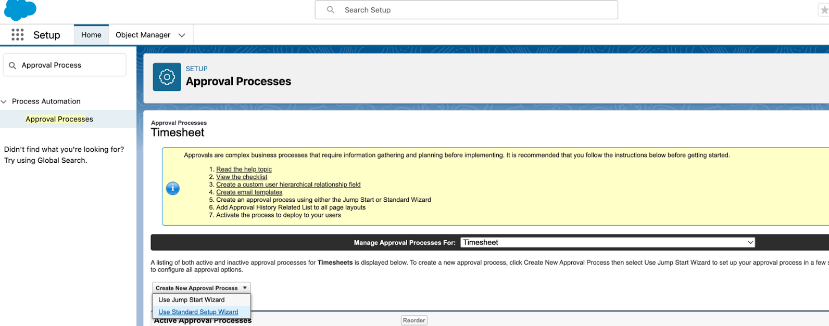
Task: Click the Search Setup field
Action: pos(467,10)
